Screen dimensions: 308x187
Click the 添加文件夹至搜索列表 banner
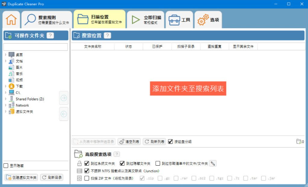(188, 89)
